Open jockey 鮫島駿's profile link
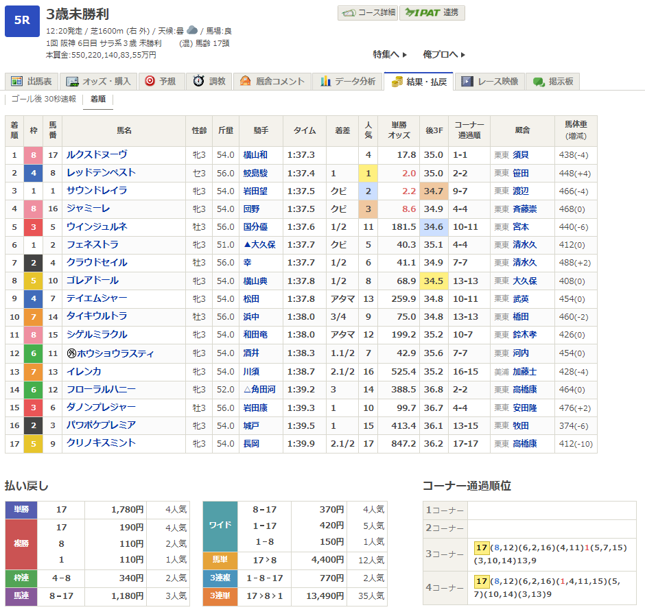Viewport: 645px width, 612px height. (255, 173)
